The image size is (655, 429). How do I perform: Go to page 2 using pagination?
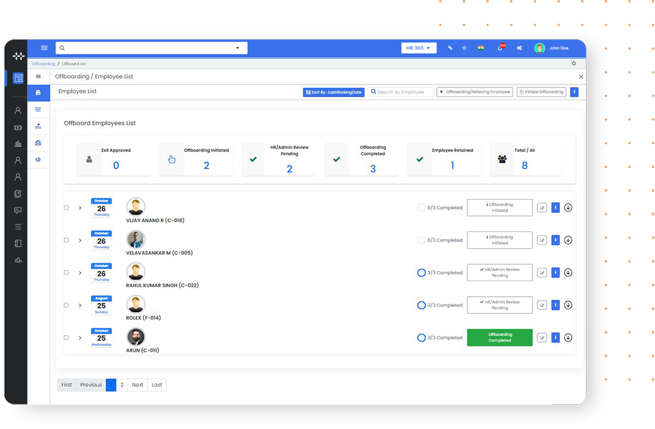(x=121, y=385)
